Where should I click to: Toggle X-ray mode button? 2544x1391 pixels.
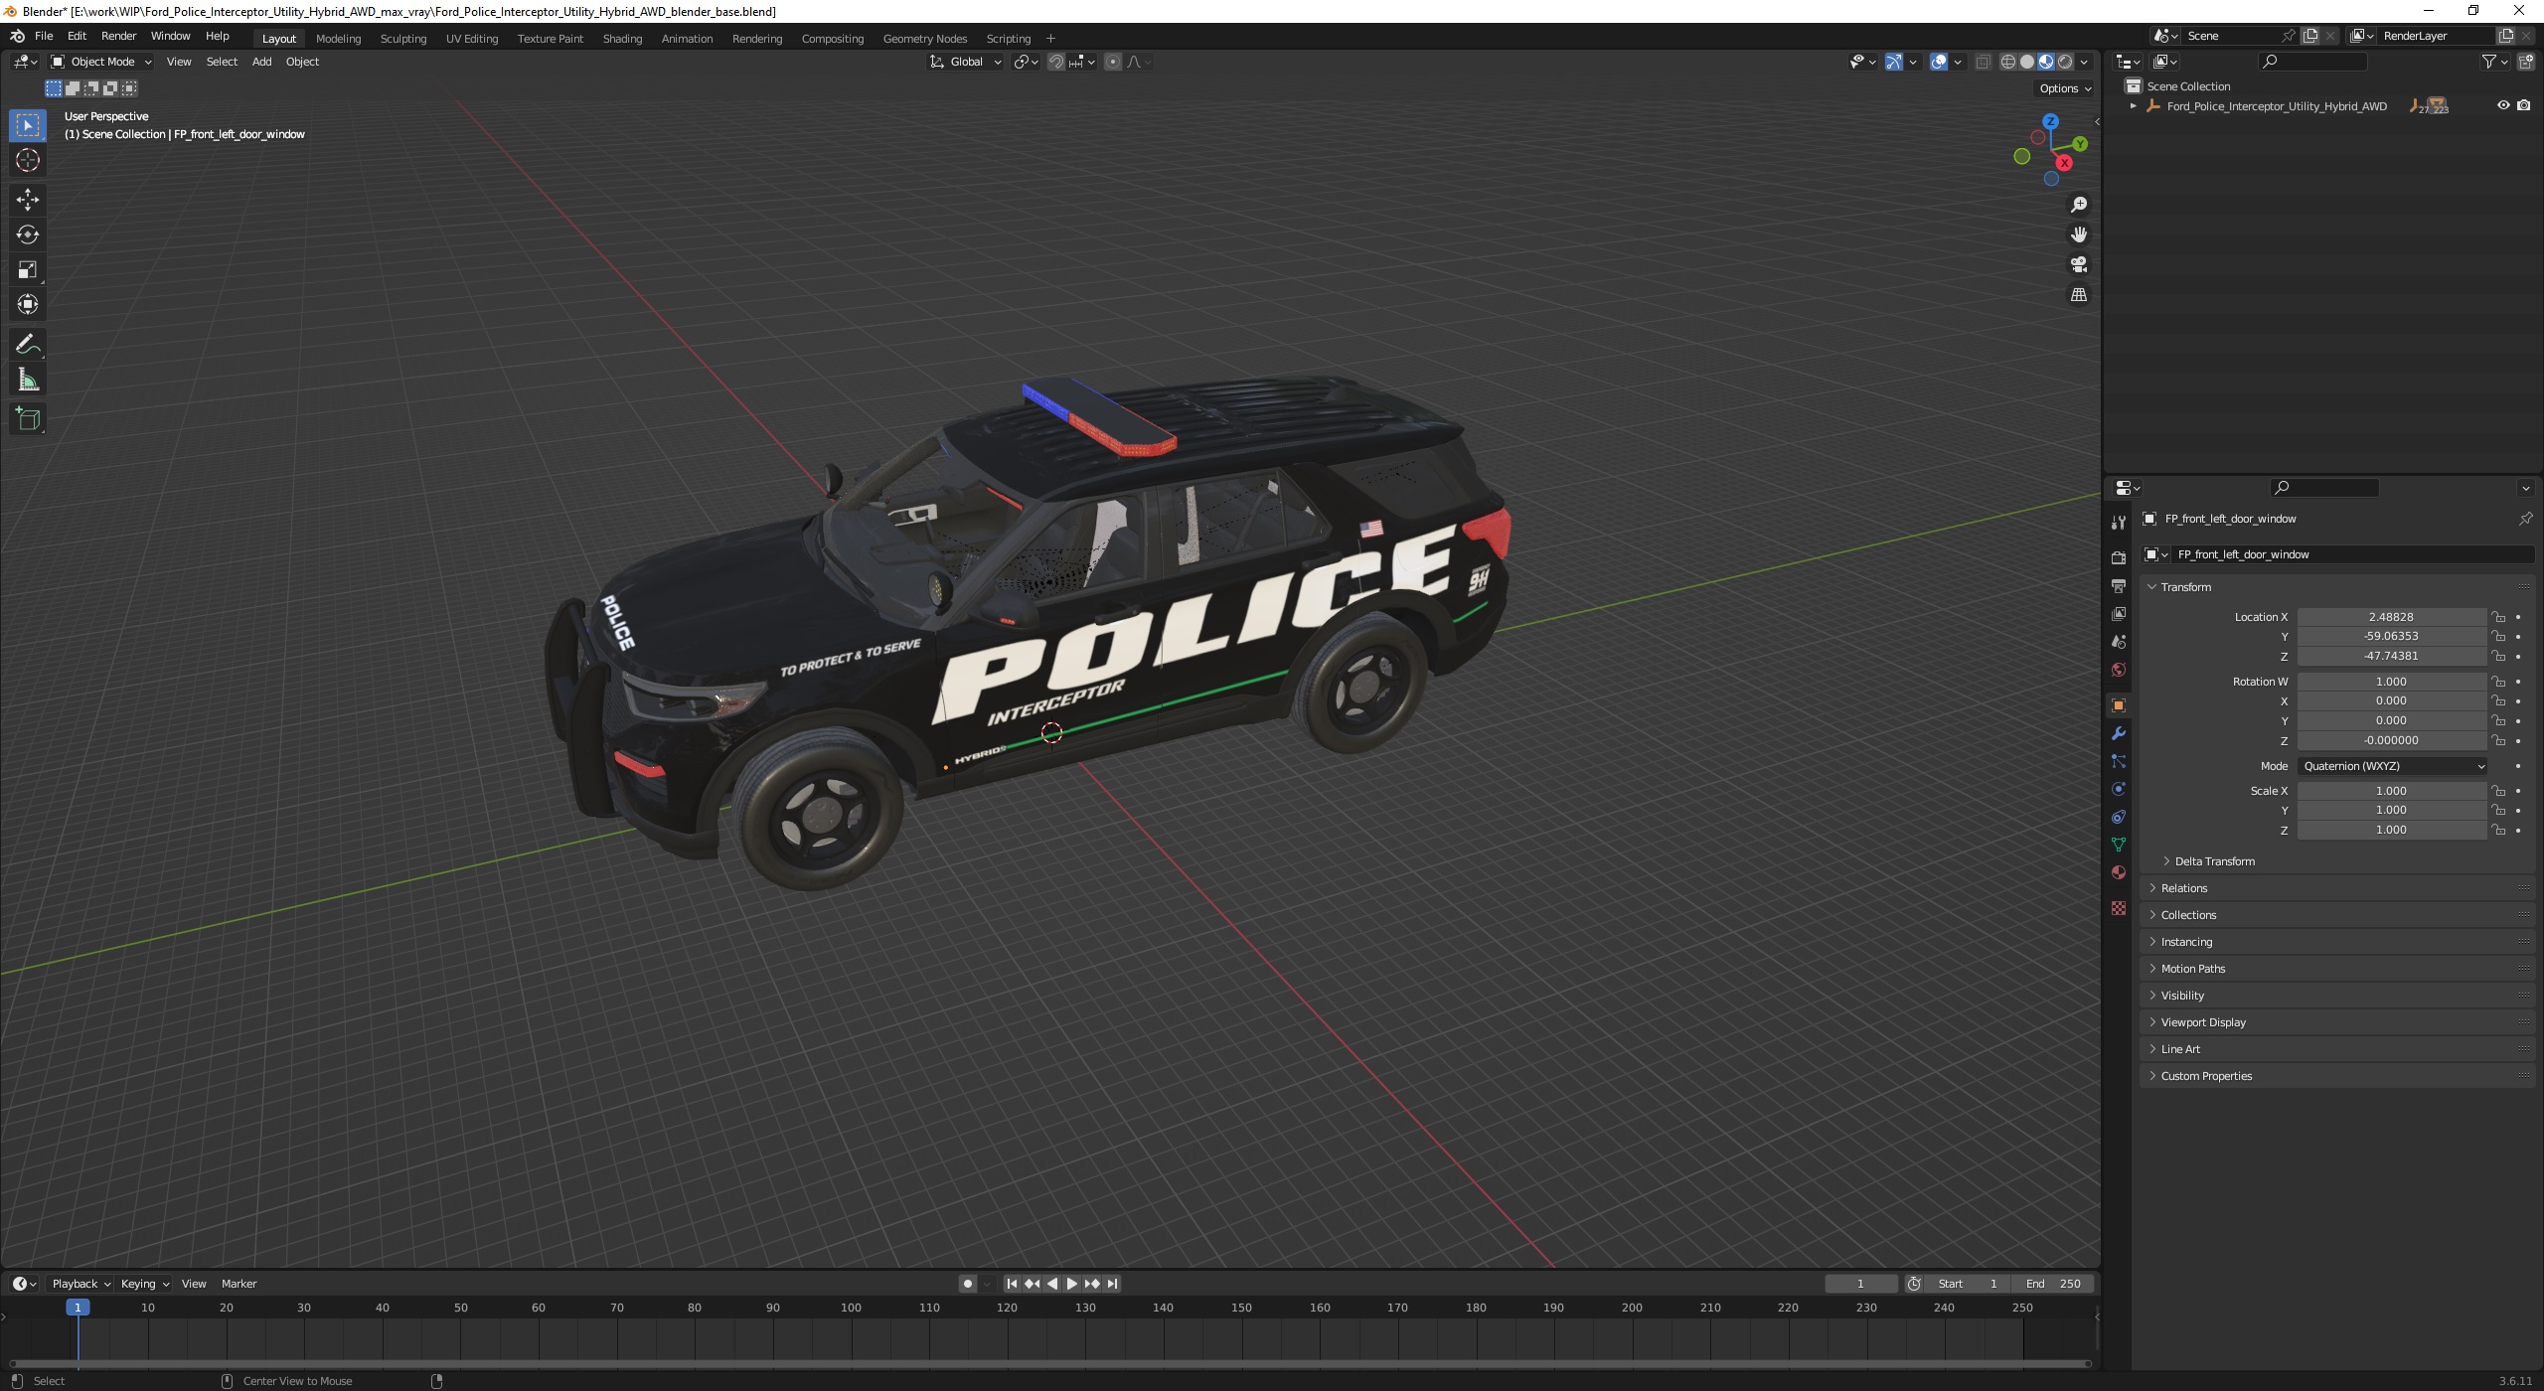tap(1982, 62)
